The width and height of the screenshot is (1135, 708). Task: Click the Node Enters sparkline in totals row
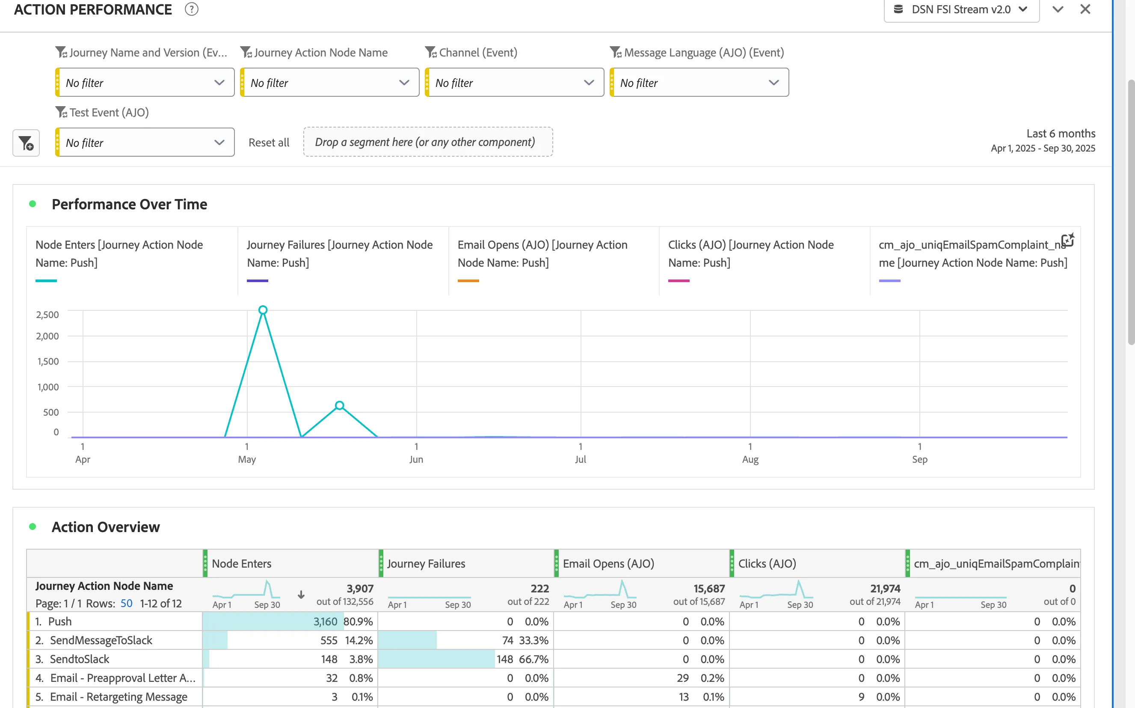246,589
